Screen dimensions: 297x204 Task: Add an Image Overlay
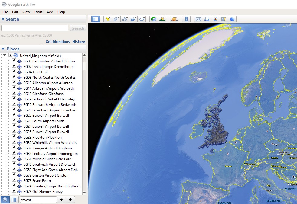[x=133, y=19]
